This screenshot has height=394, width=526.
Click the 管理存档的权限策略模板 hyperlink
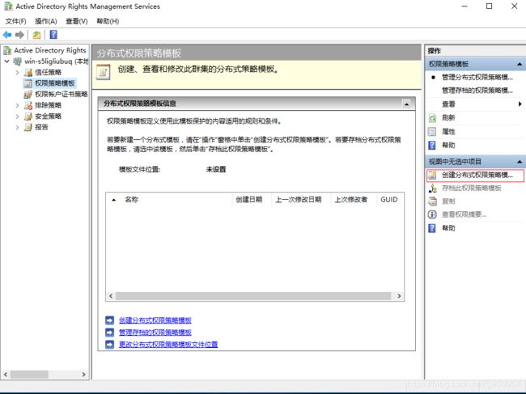[155, 333]
